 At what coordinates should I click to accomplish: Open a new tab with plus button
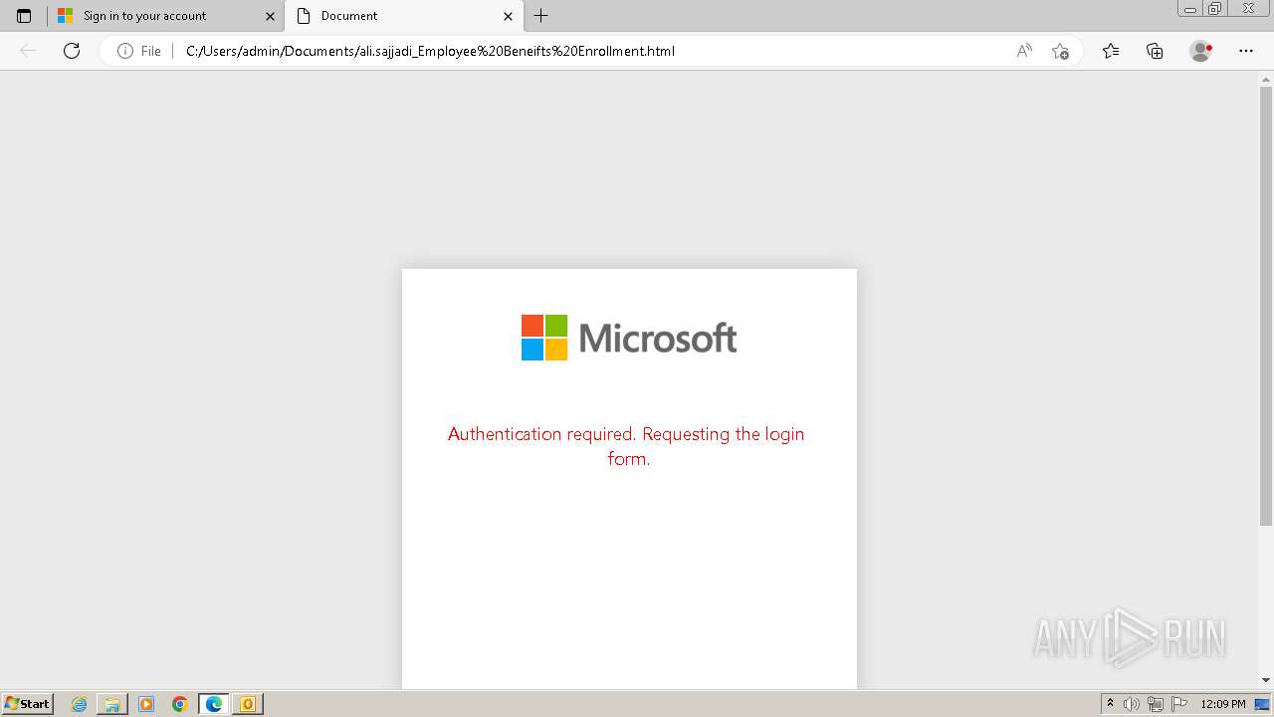click(x=541, y=16)
